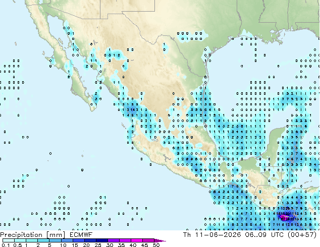Click the 'Th' weekday label
The height and width of the screenshot is (247, 320).
[187, 235]
